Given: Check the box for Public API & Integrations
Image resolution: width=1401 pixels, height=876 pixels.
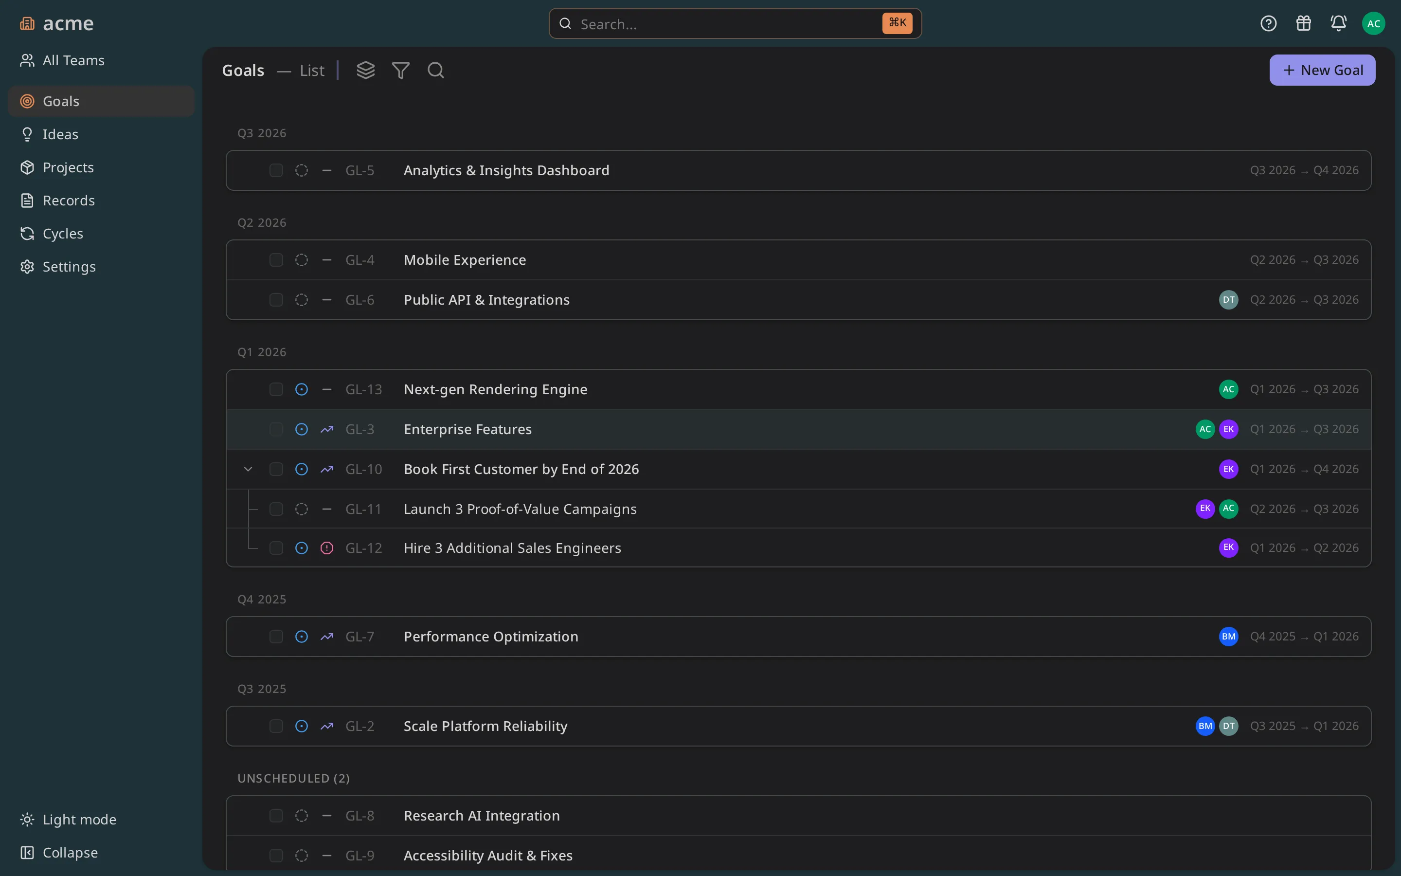Looking at the screenshot, I should (x=276, y=300).
